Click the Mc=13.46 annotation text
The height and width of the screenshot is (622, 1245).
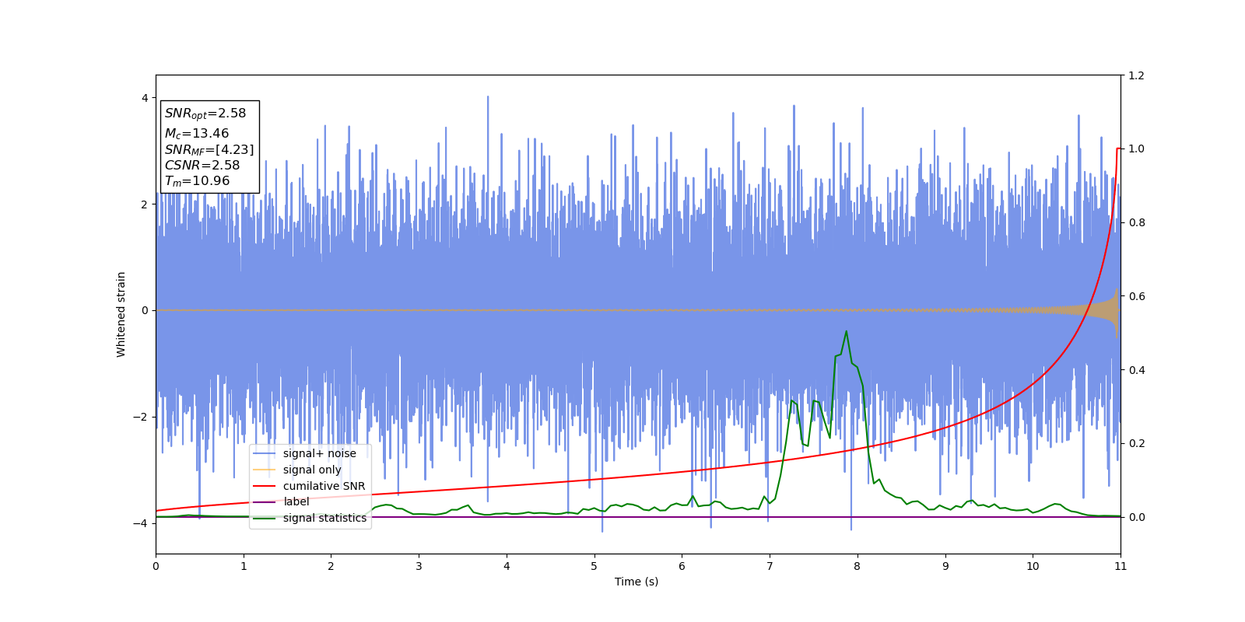pos(197,134)
